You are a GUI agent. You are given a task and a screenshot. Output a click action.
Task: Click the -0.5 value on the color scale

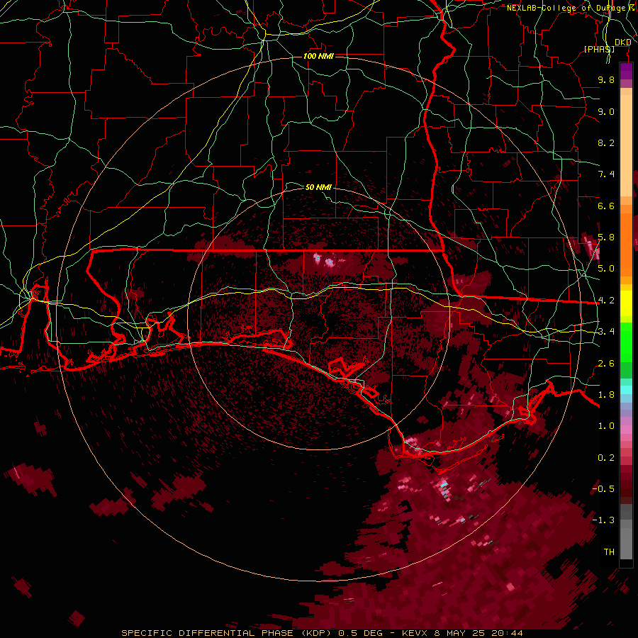tap(603, 489)
